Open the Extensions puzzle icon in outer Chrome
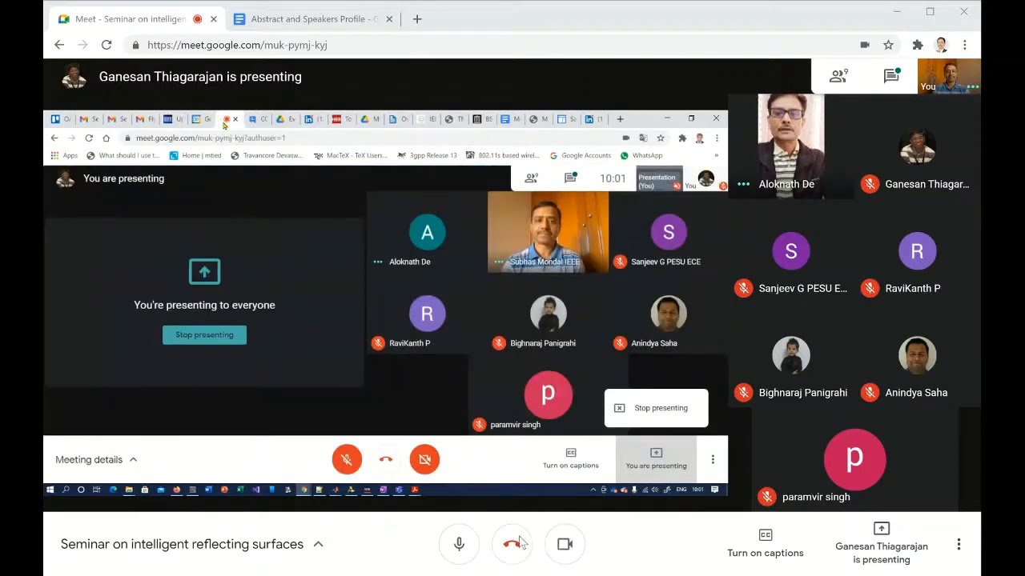 [x=918, y=45]
